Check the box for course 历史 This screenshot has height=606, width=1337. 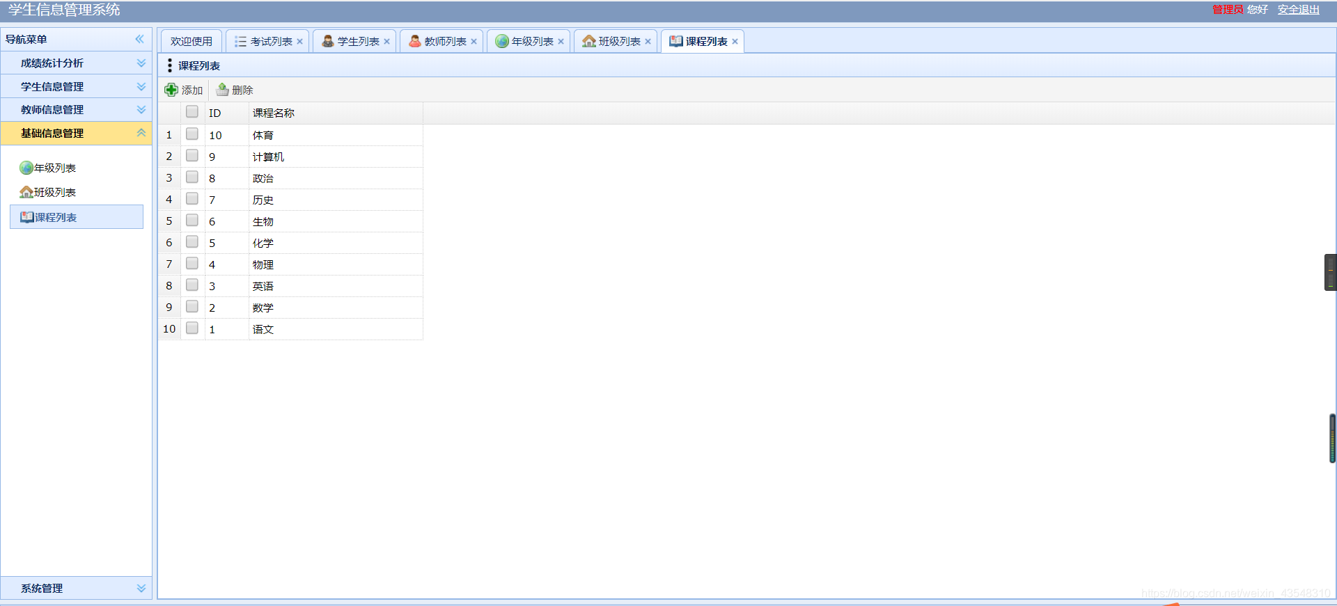tap(192, 199)
